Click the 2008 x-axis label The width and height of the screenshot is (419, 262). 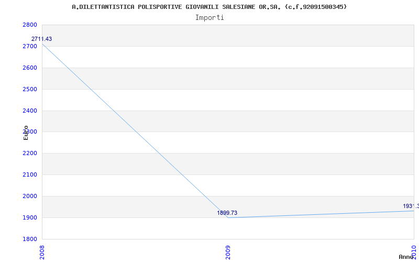click(42, 253)
